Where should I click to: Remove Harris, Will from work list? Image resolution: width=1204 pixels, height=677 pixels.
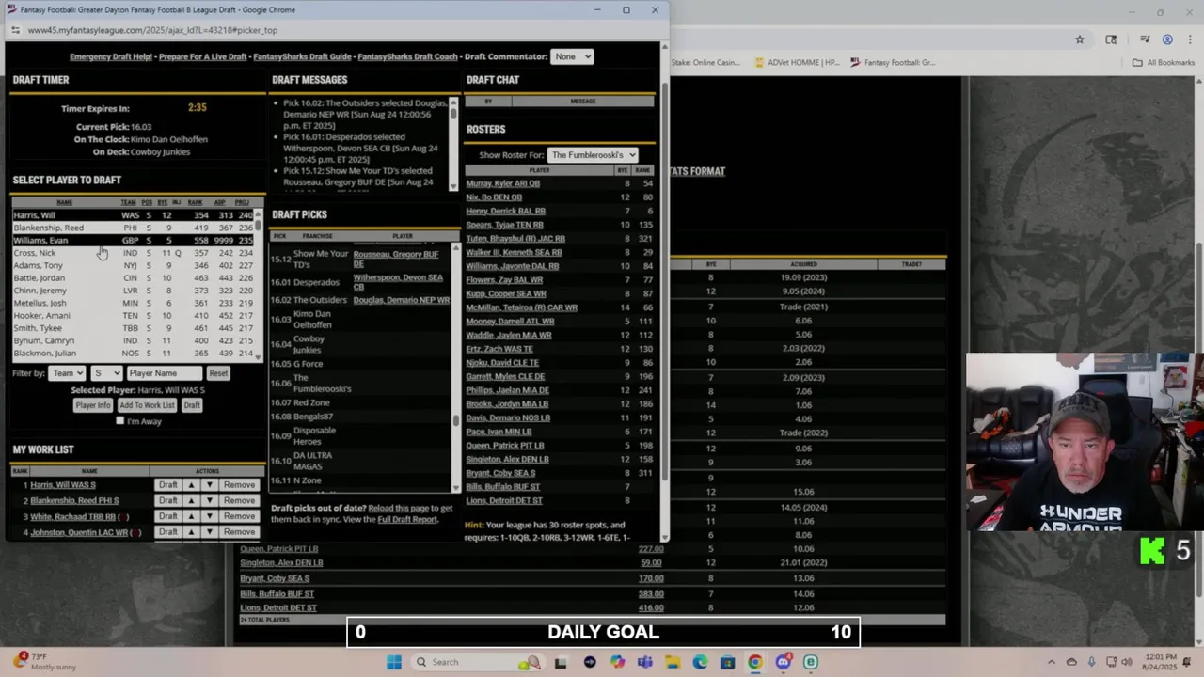click(x=239, y=485)
